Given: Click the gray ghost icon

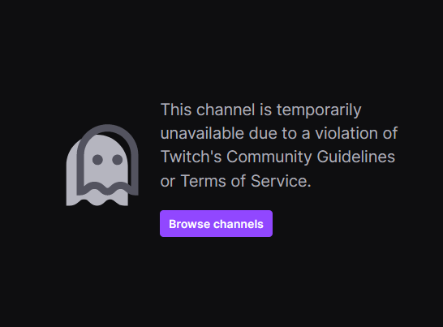Looking at the screenshot, I should 102,165.
